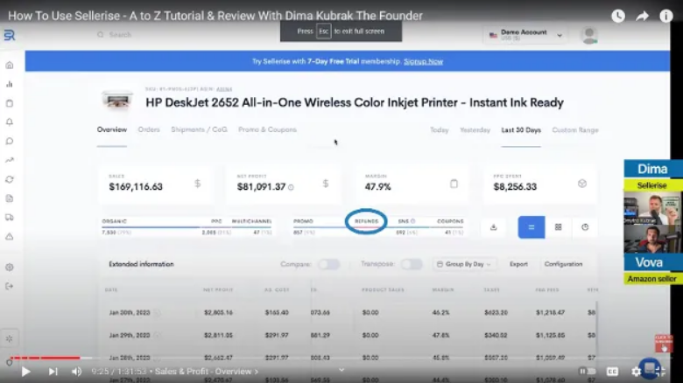Open the shipping truck sidebar icon
The image size is (683, 383).
(10, 217)
